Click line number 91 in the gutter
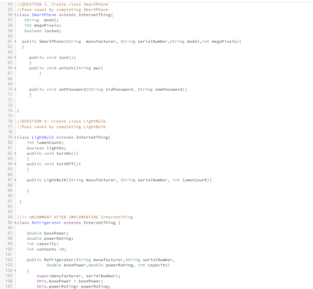 coord(10,201)
